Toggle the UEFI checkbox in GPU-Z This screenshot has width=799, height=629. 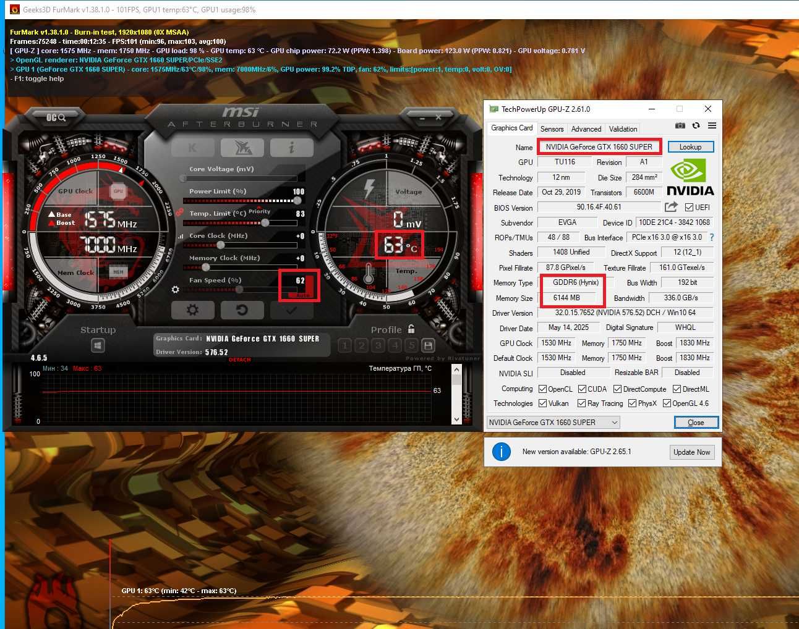689,208
